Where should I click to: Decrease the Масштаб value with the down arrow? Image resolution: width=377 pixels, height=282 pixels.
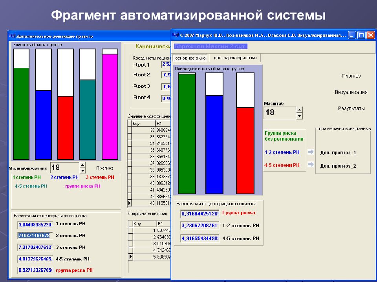(299, 116)
